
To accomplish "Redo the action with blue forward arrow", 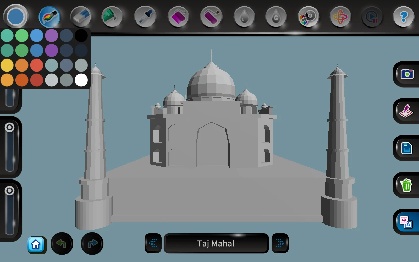I will coord(92,244).
